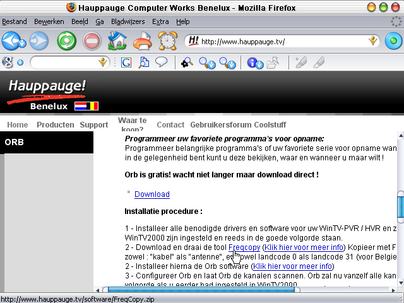Click the Benelux flag image

coord(86,106)
